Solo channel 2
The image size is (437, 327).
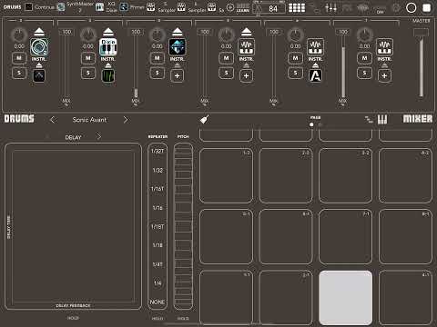88,73
